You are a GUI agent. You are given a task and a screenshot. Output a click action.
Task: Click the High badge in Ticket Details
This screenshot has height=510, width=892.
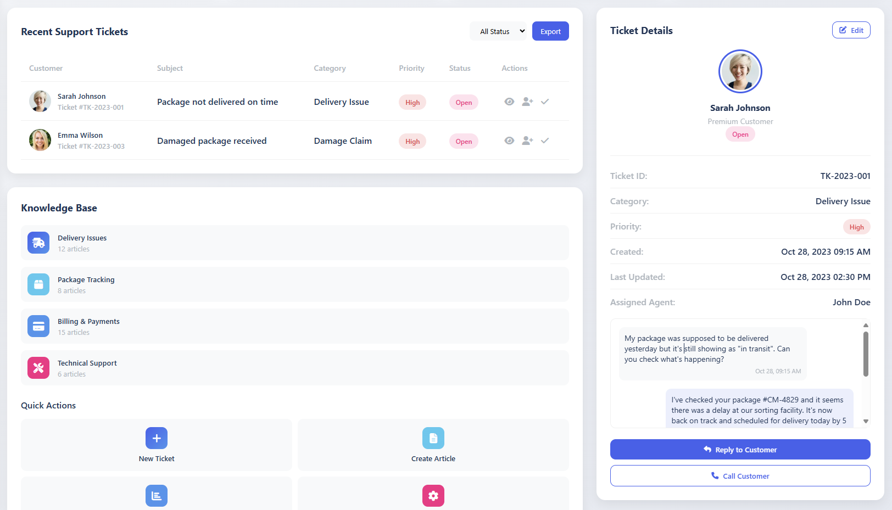click(x=856, y=227)
